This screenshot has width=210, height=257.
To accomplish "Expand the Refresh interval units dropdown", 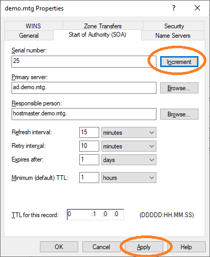I will (x=129, y=133).
